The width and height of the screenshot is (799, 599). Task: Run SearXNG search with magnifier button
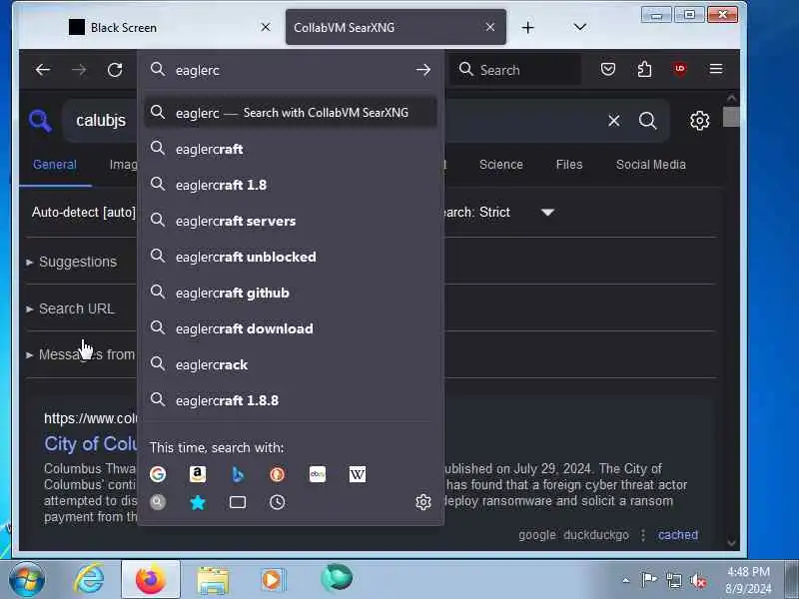pyautogui.click(x=647, y=121)
